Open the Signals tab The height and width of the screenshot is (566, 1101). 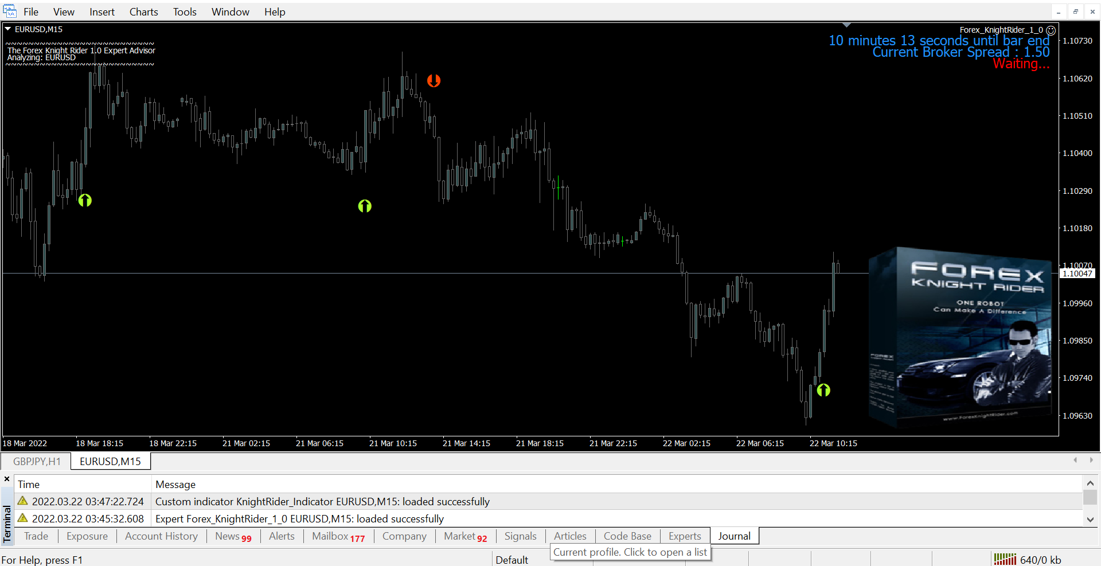tap(521, 536)
